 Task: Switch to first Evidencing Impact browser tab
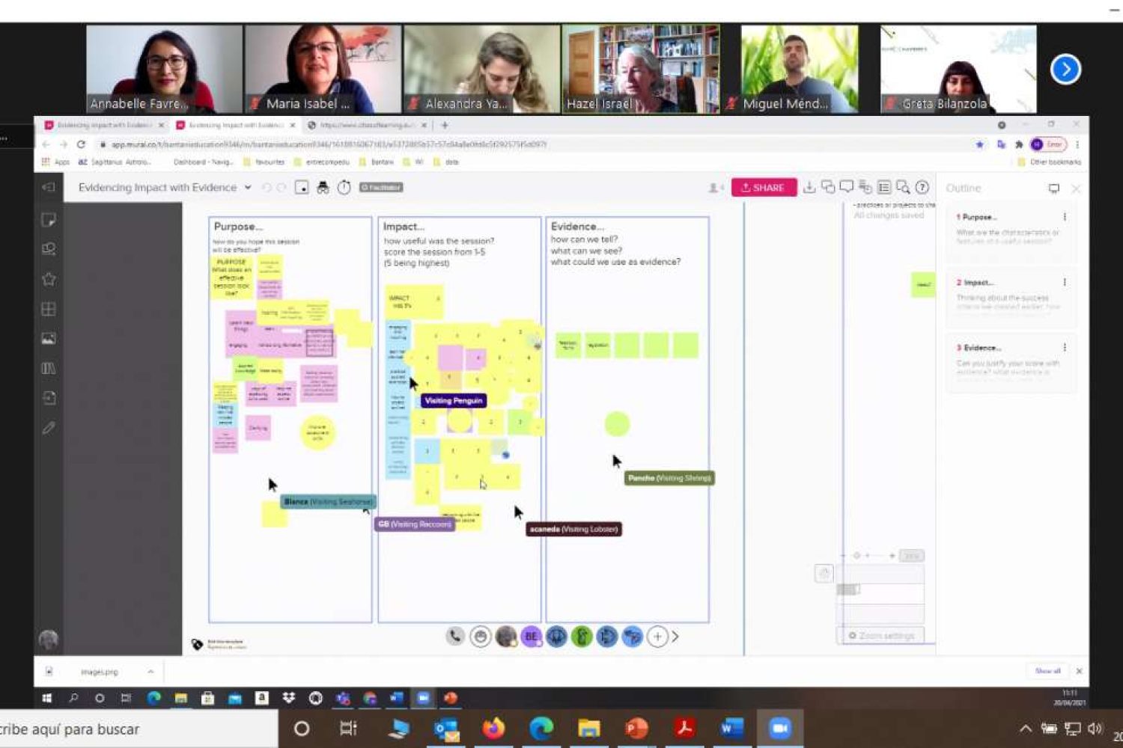(x=103, y=125)
